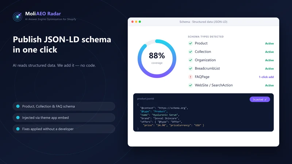This screenshot has height=164, width=292.
Task: Click the green check icon beside Organization
Action: coord(190,60)
